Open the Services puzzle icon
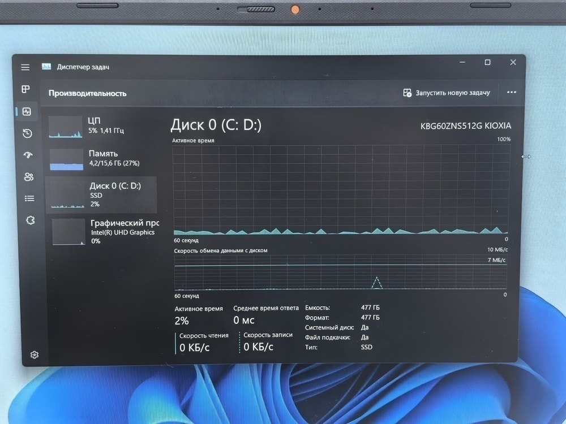 coord(31,220)
